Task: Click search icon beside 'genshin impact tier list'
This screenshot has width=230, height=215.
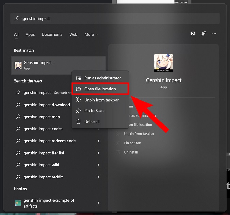Action: click(x=18, y=153)
